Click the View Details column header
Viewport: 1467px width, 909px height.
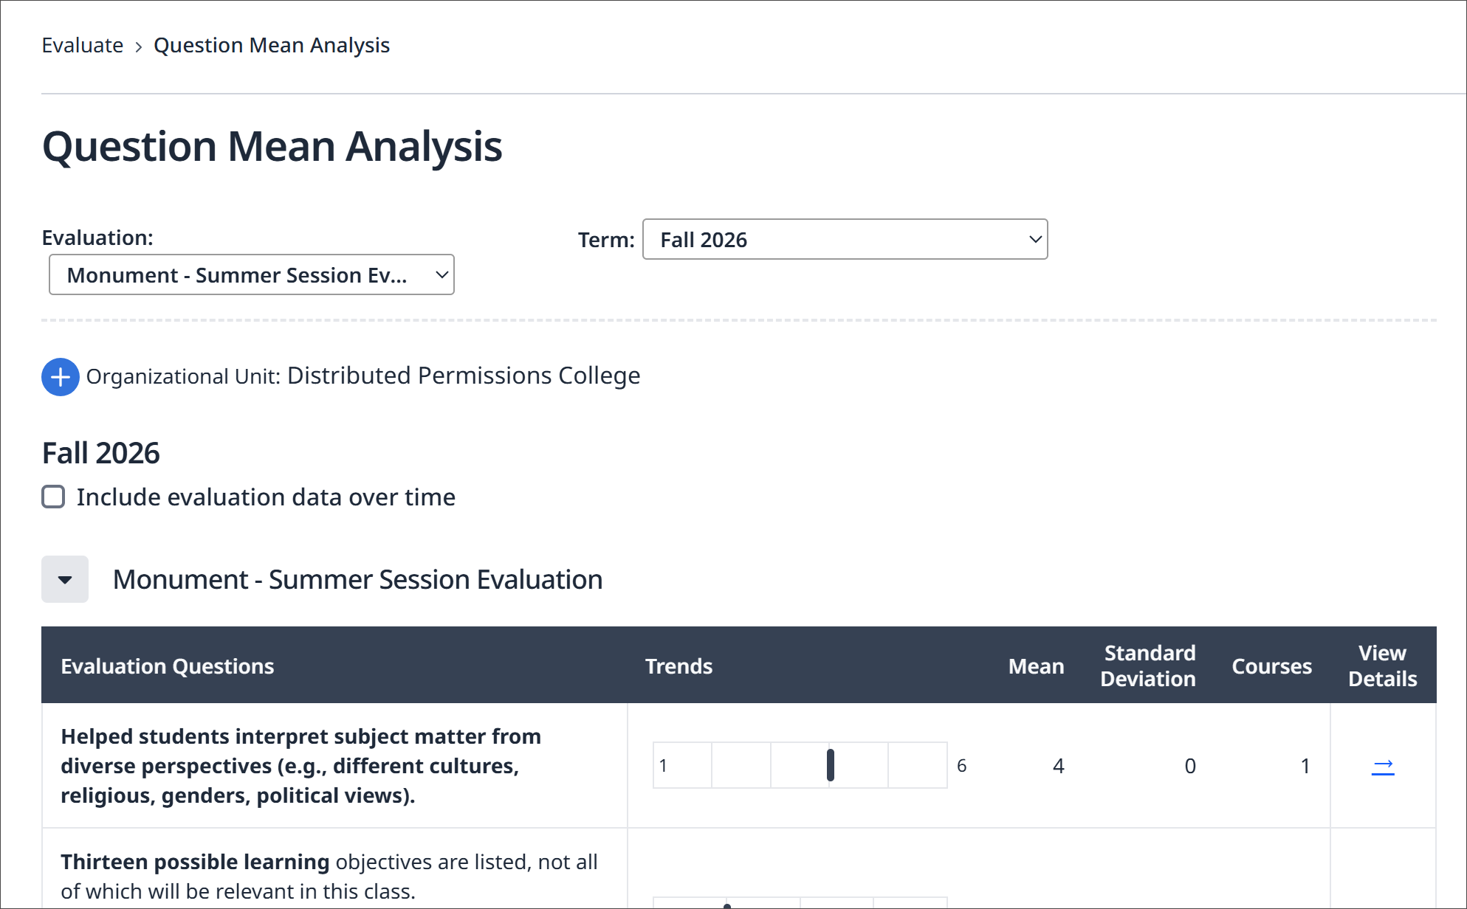pyautogui.click(x=1382, y=666)
